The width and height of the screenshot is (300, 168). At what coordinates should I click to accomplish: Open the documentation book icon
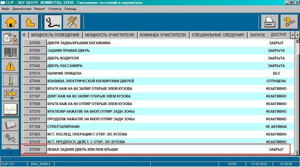(10, 124)
